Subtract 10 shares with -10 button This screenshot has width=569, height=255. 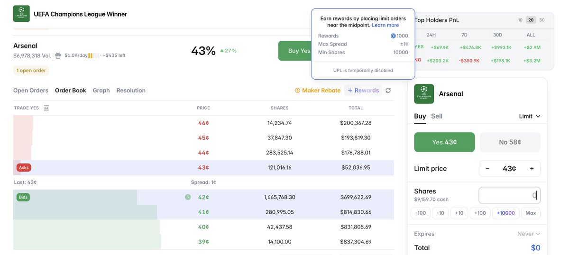440,213
